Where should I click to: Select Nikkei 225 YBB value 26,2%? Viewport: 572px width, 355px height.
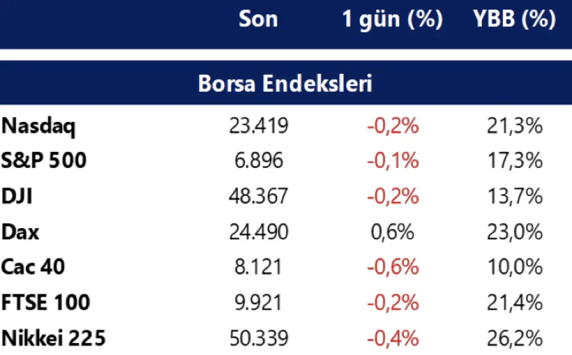(x=514, y=338)
